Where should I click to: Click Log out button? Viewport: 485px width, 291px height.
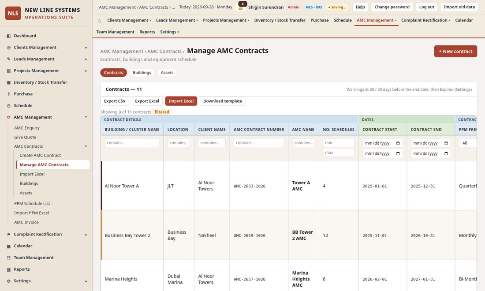click(426, 7)
